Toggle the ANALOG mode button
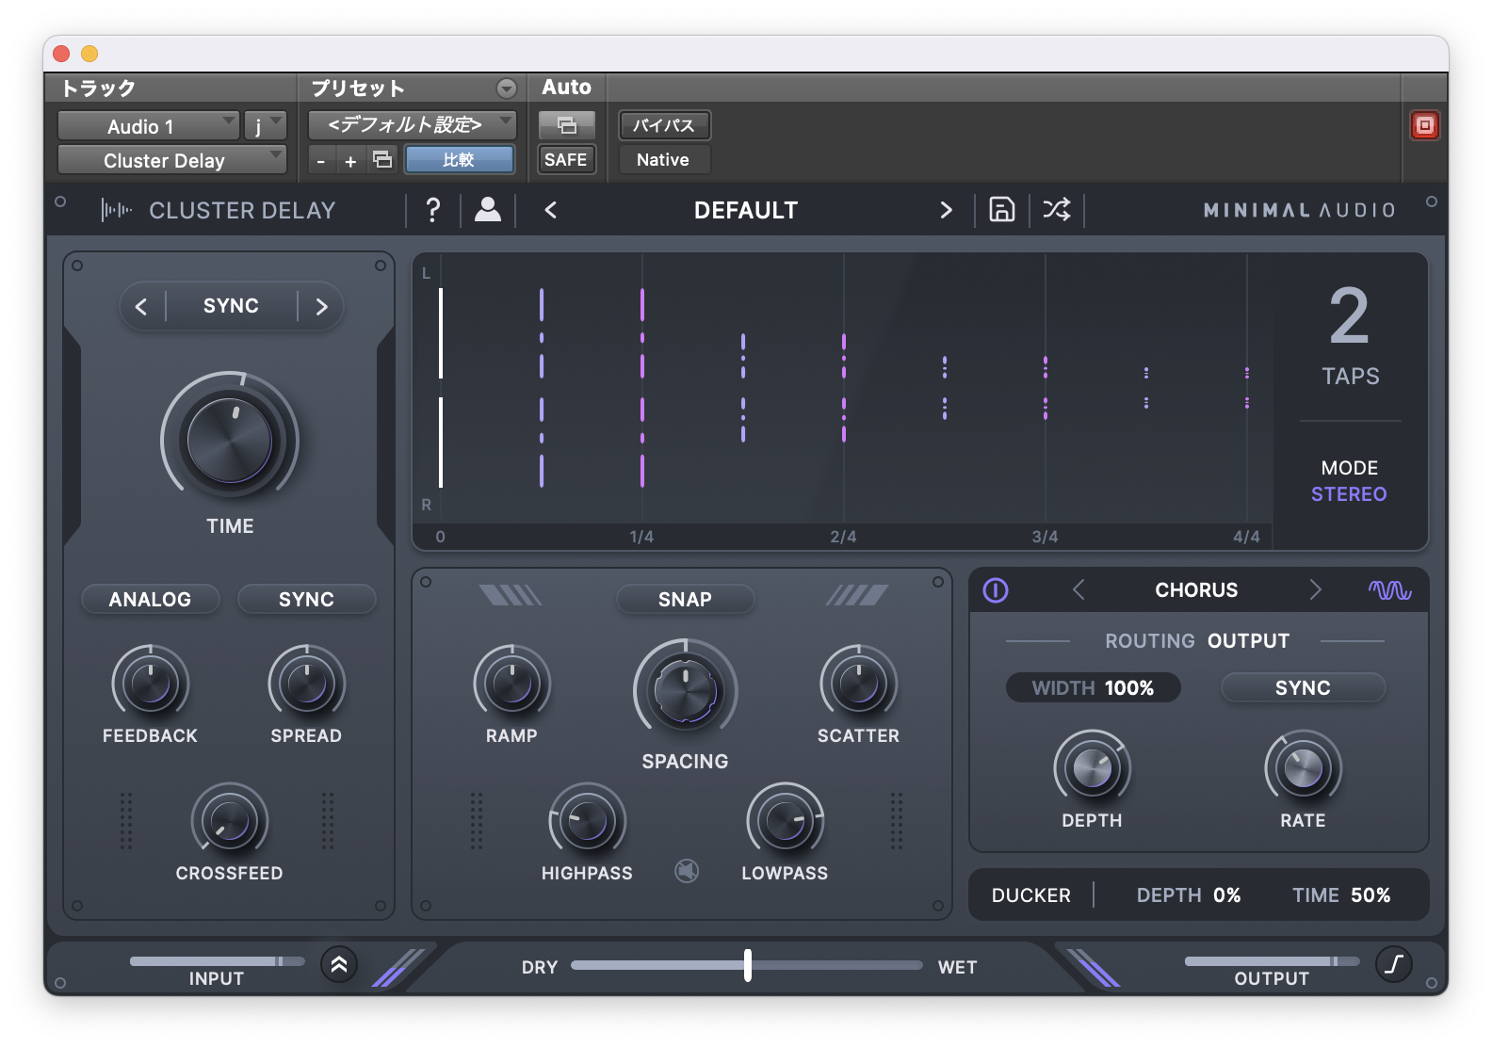Viewport: 1492px width, 1047px height. 150,600
